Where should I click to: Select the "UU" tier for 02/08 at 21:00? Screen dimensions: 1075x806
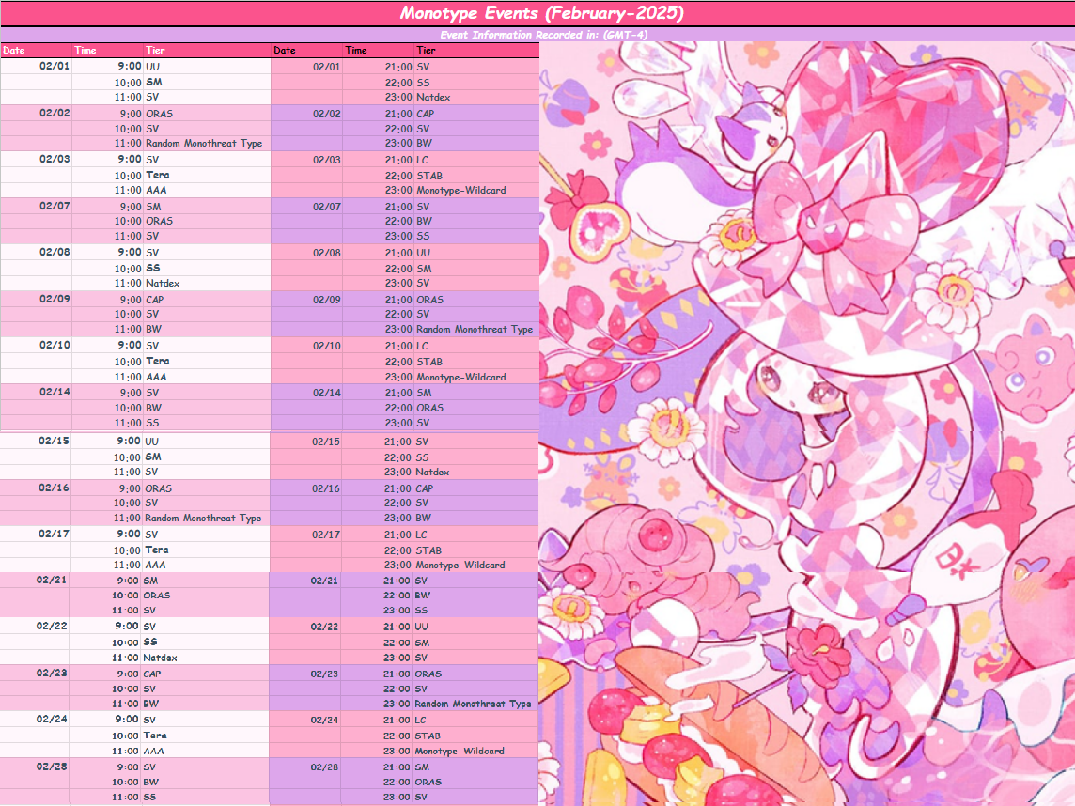click(423, 253)
